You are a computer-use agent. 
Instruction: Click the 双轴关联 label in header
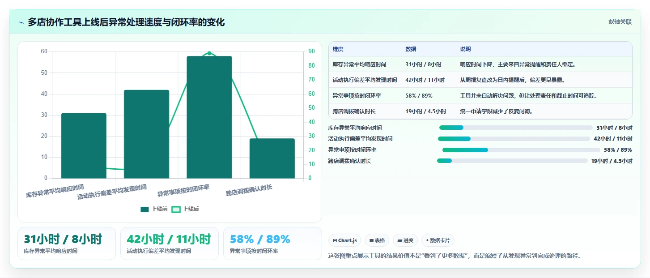coord(620,22)
